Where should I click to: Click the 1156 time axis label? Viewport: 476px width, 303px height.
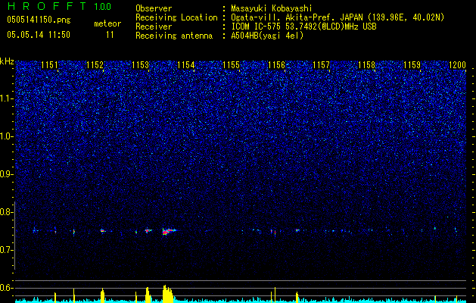pos(276,65)
